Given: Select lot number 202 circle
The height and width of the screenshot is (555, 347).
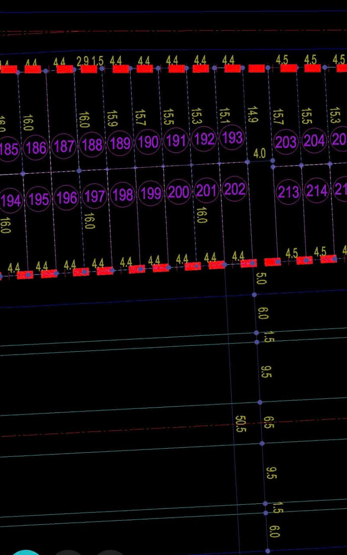Looking at the screenshot, I should click(x=234, y=189).
